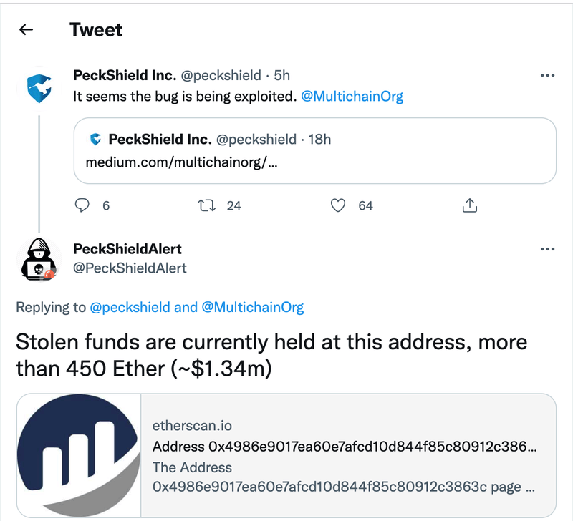The image size is (573, 521).
Task: Open the etherscan.io link card thumbnail
Action: click(x=79, y=456)
